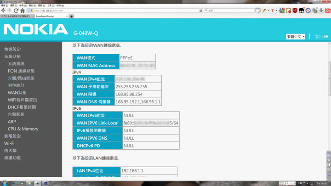This screenshot has width=331, height=186.
Task: Click the Tampermonkey extension icon
Action: click(302, 10)
